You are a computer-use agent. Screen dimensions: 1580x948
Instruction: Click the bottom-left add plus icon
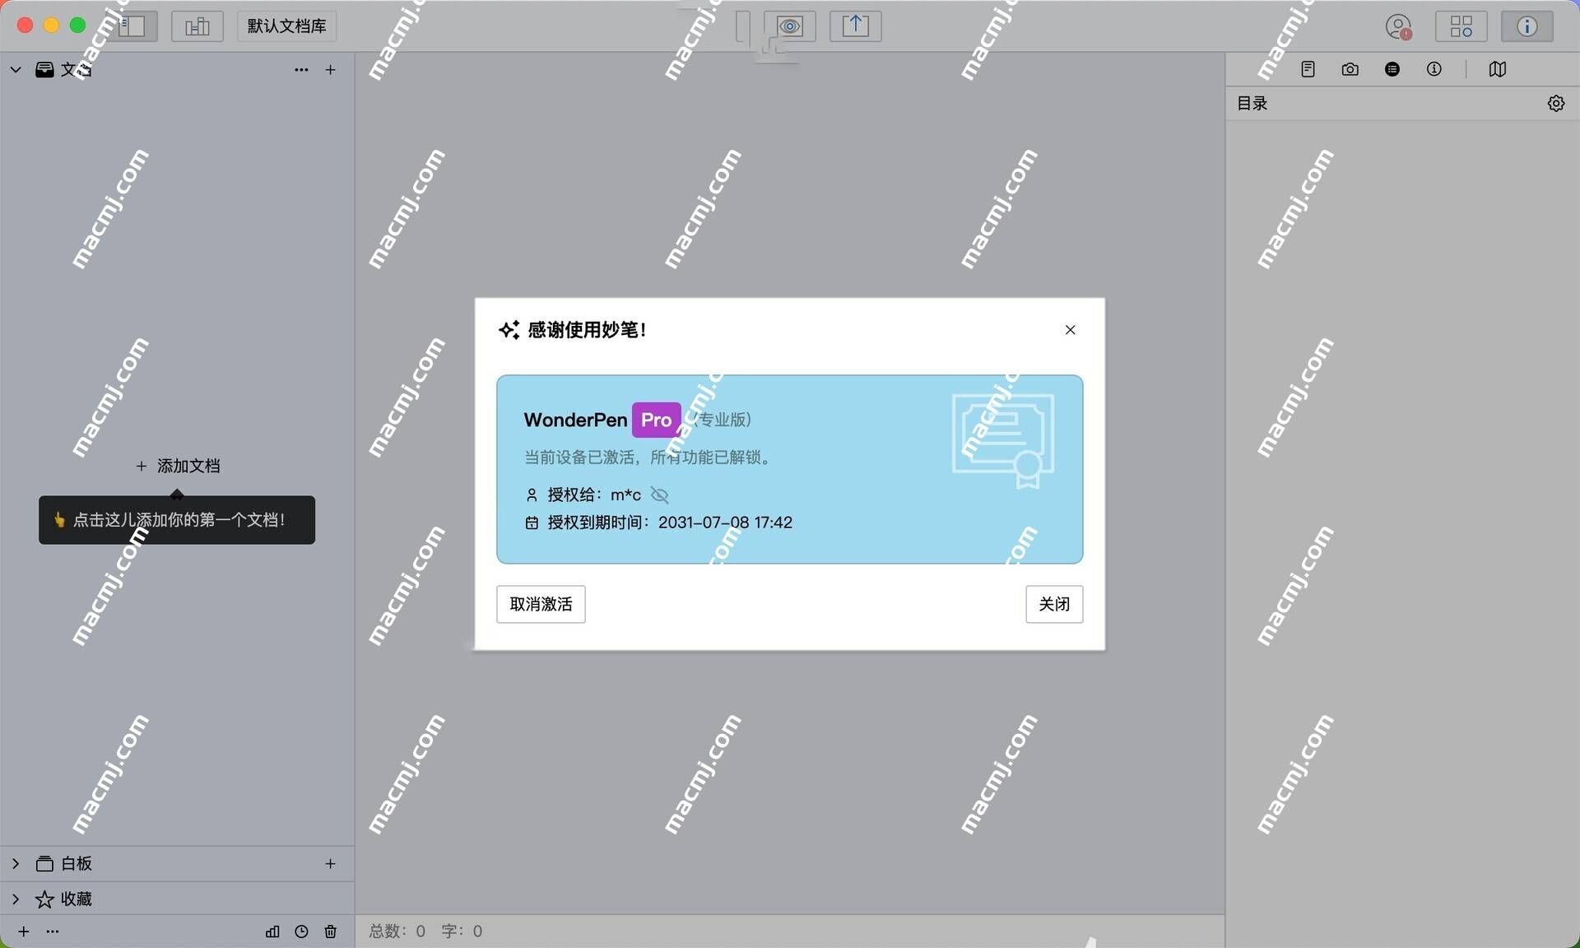[x=24, y=932]
